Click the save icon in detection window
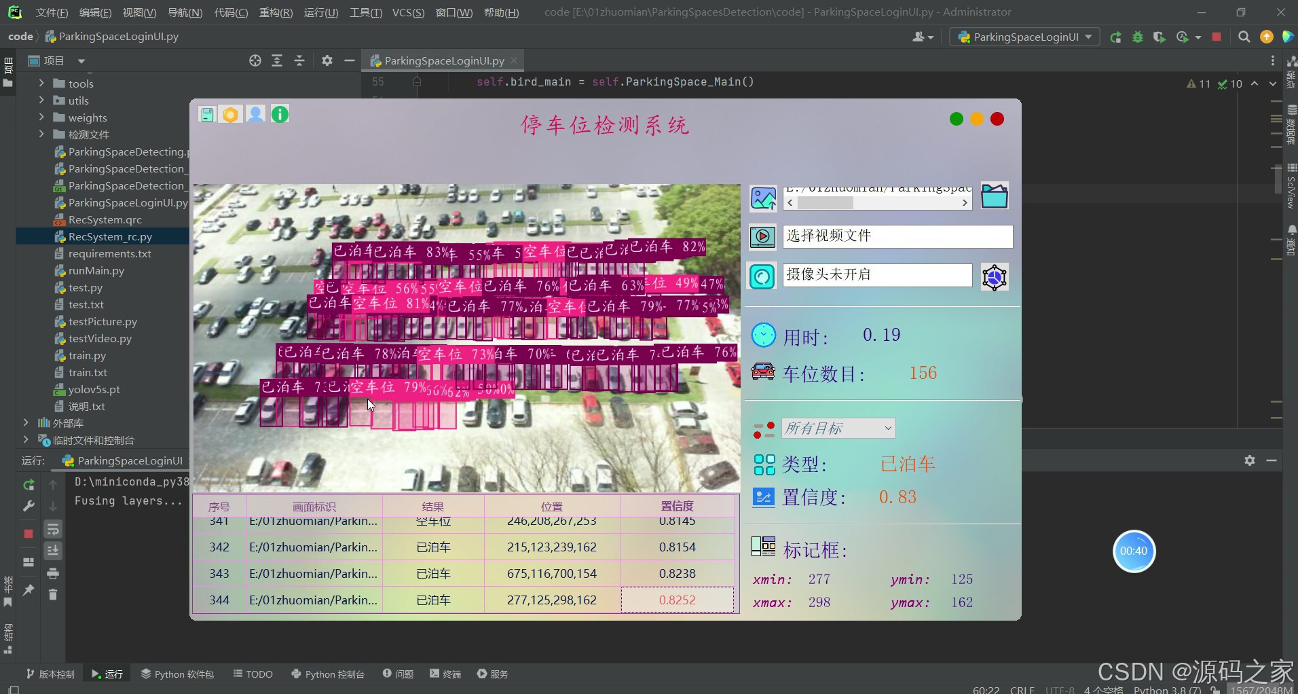Screen dimensions: 1298x694 click(x=207, y=115)
